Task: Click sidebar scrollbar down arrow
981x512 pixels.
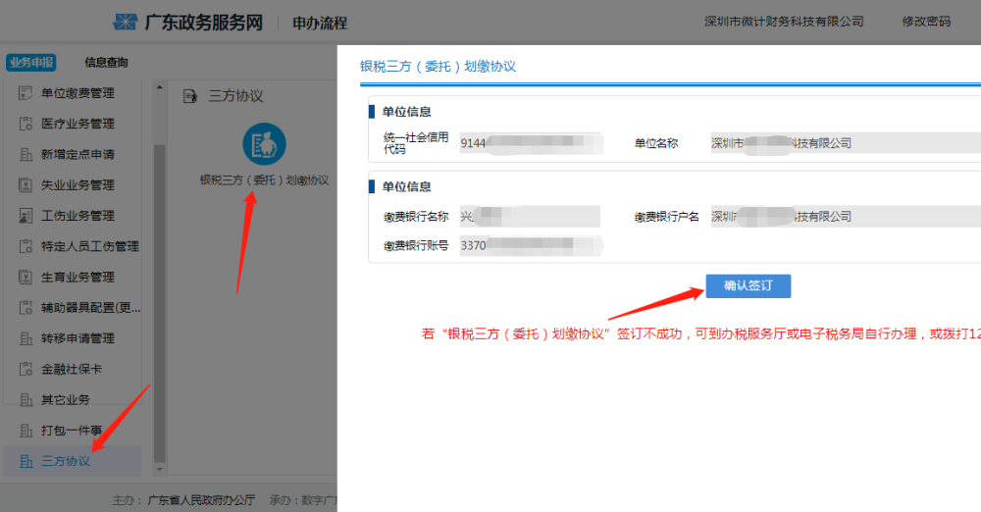Action: click(160, 469)
